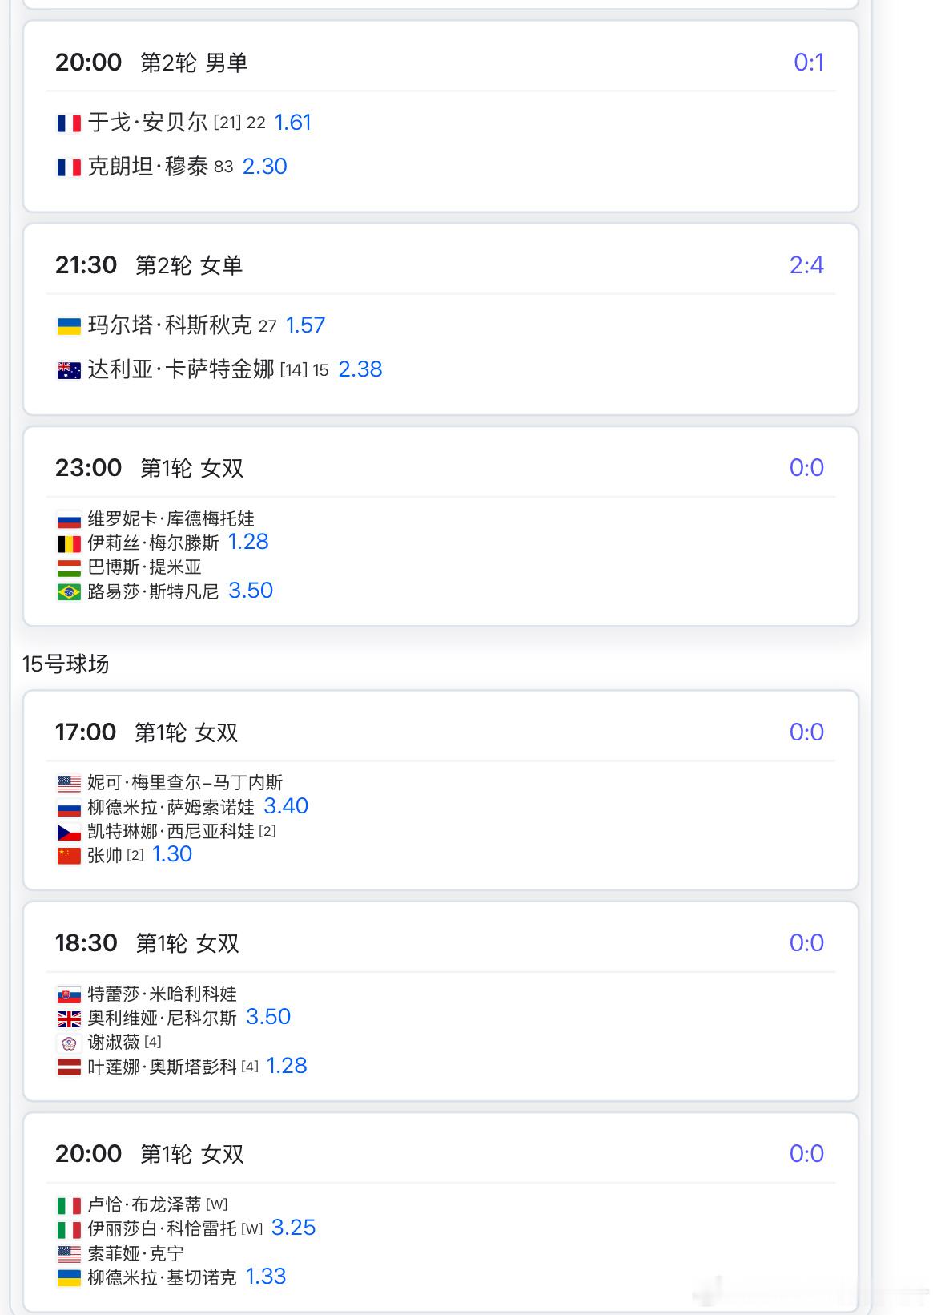937x1315 pixels.
Task: Select odds 1.61 for 于戈·安贝尔
Action: [292, 123]
